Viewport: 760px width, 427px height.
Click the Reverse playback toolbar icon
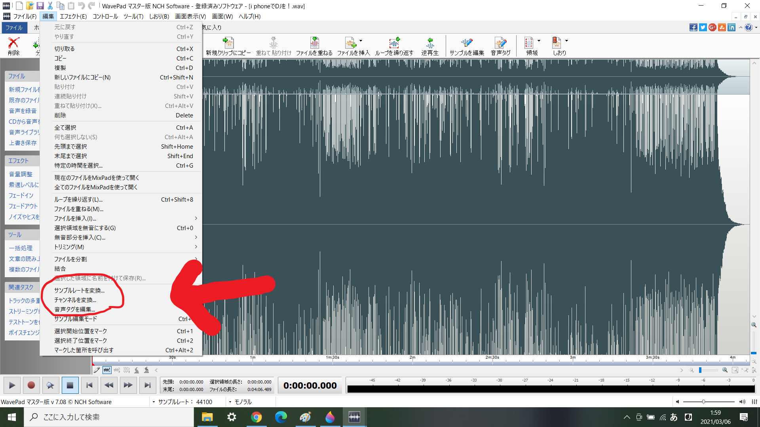430,46
